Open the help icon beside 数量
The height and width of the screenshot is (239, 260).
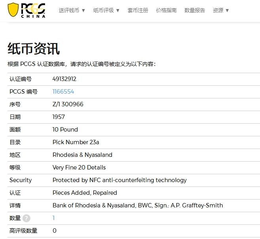point(26,218)
